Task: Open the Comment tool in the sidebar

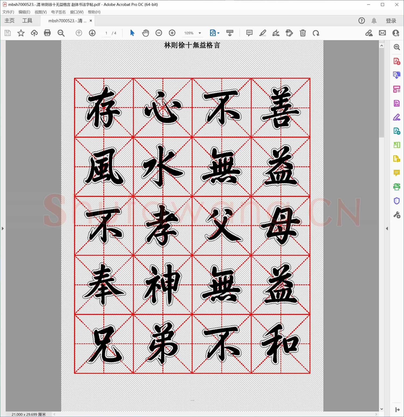Action: pyautogui.click(x=397, y=173)
